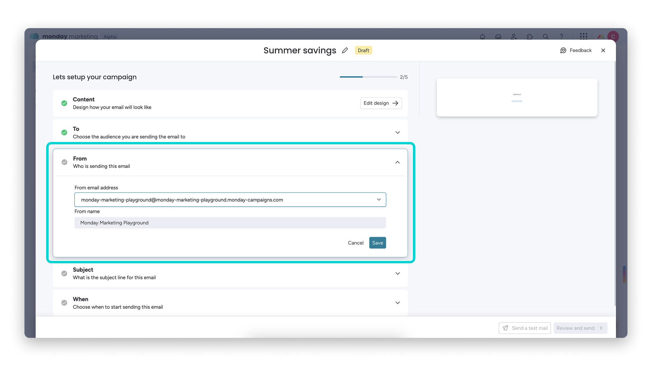652x366 pixels.
Task: Open the apps puzzle piece icon
Action: 530,37
